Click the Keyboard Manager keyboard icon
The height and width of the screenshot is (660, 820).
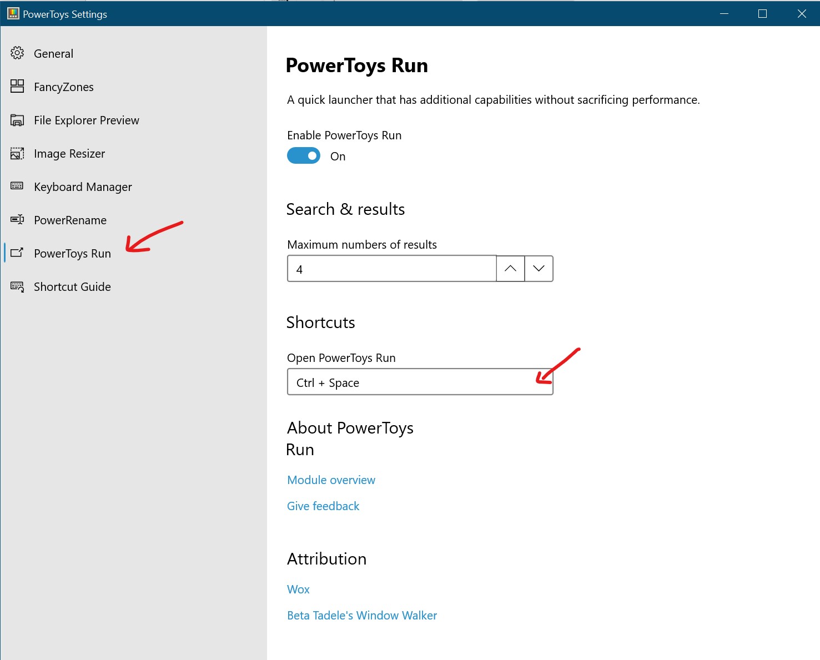(17, 186)
